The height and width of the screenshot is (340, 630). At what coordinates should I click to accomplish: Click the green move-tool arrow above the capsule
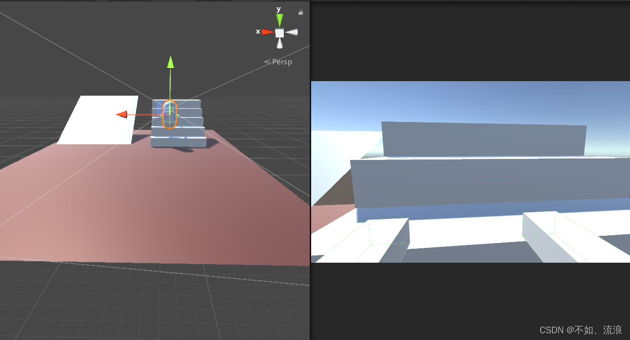170,64
